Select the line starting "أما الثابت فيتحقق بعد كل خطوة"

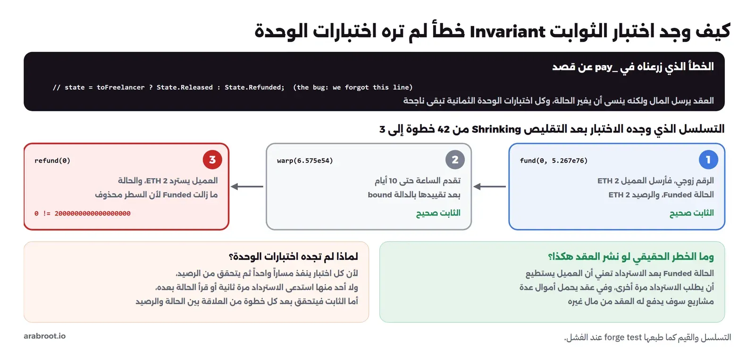pos(247,301)
